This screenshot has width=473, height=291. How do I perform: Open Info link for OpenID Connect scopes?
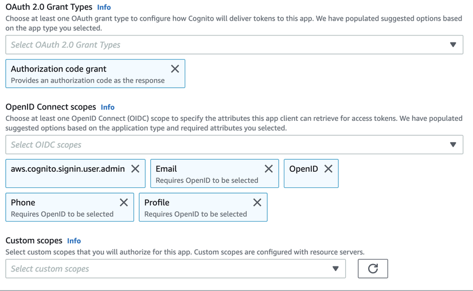(x=107, y=107)
